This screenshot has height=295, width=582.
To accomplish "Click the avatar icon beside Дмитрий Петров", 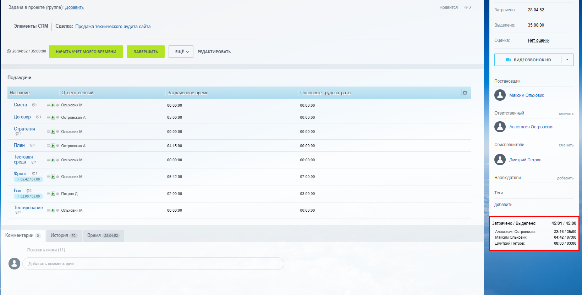I will pyautogui.click(x=500, y=160).
